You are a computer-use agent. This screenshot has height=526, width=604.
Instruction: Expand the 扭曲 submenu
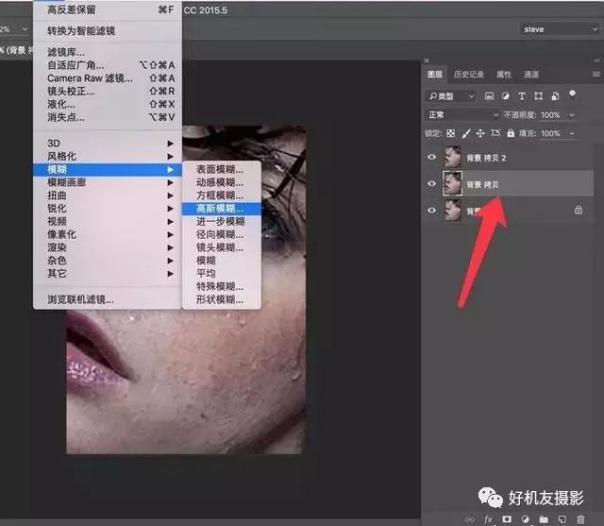tap(108, 195)
